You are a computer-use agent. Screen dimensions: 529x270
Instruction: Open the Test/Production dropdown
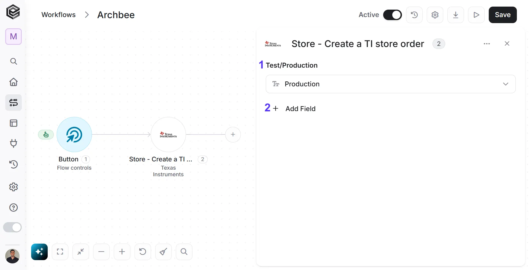pyautogui.click(x=391, y=84)
